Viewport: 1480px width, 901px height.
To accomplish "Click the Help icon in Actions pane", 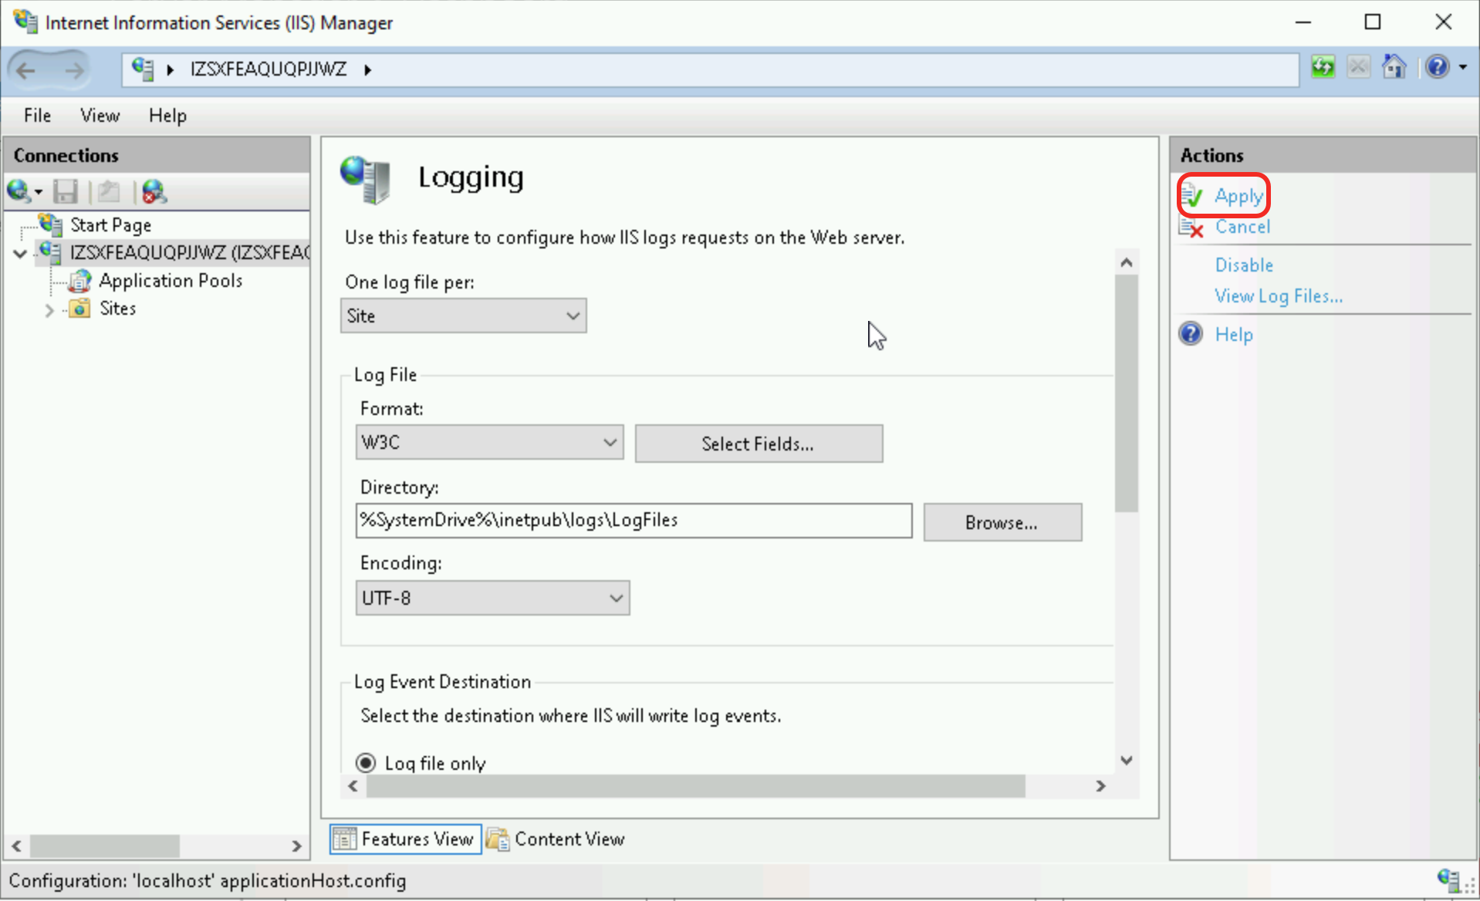I will tap(1191, 334).
